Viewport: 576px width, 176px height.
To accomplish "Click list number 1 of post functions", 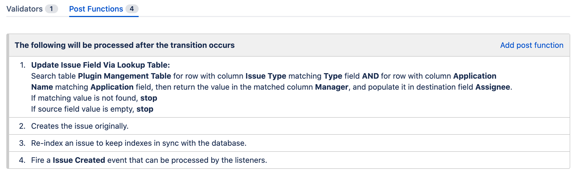I will pyautogui.click(x=23, y=65).
